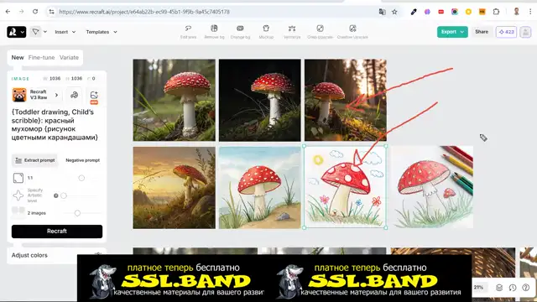Image resolution: width=537 pixels, height=302 pixels.
Task: Open the Recraft V3 Raw style selector
Action: [35, 95]
